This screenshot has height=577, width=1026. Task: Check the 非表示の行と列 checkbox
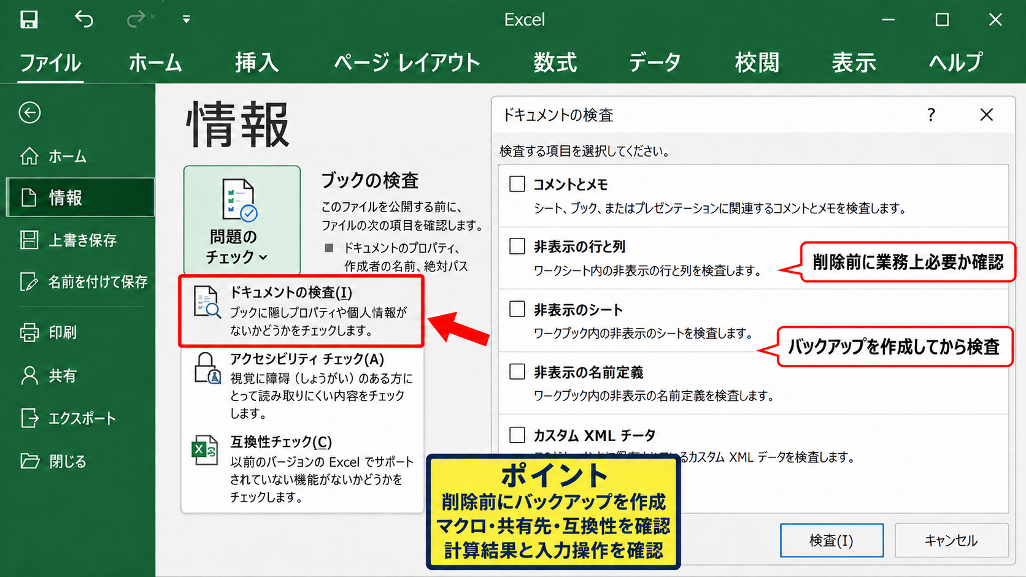point(517,246)
